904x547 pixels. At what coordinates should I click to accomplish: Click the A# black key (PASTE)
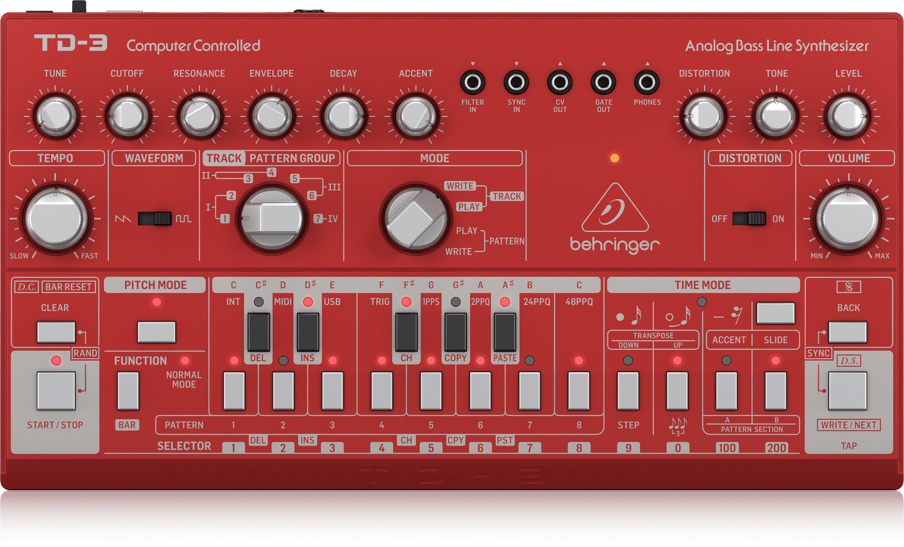(x=505, y=332)
